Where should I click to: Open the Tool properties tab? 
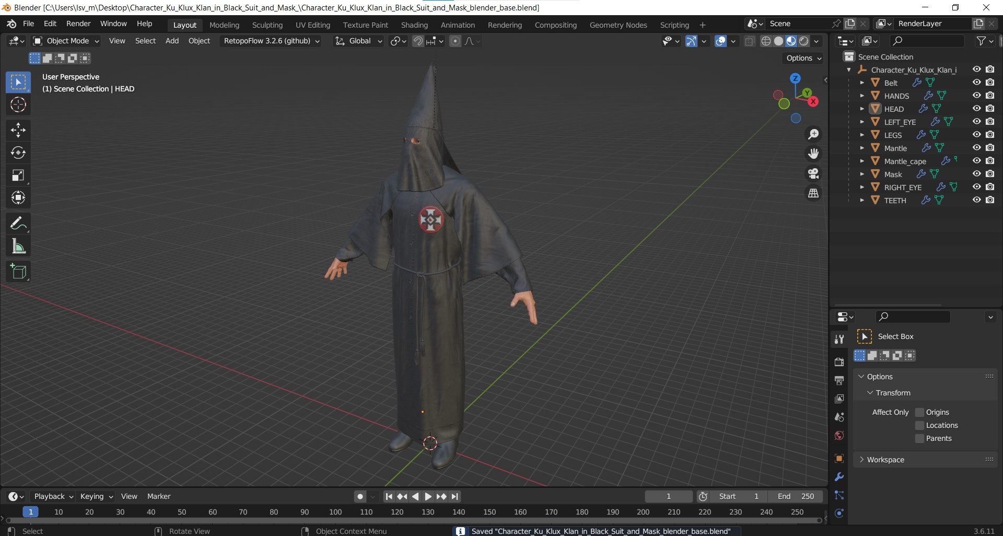[x=839, y=339]
